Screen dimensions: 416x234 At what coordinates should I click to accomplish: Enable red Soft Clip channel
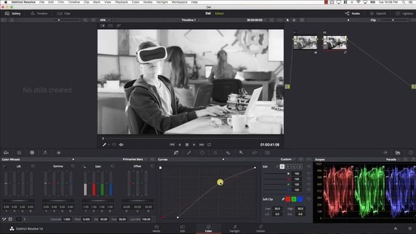(x=288, y=199)
